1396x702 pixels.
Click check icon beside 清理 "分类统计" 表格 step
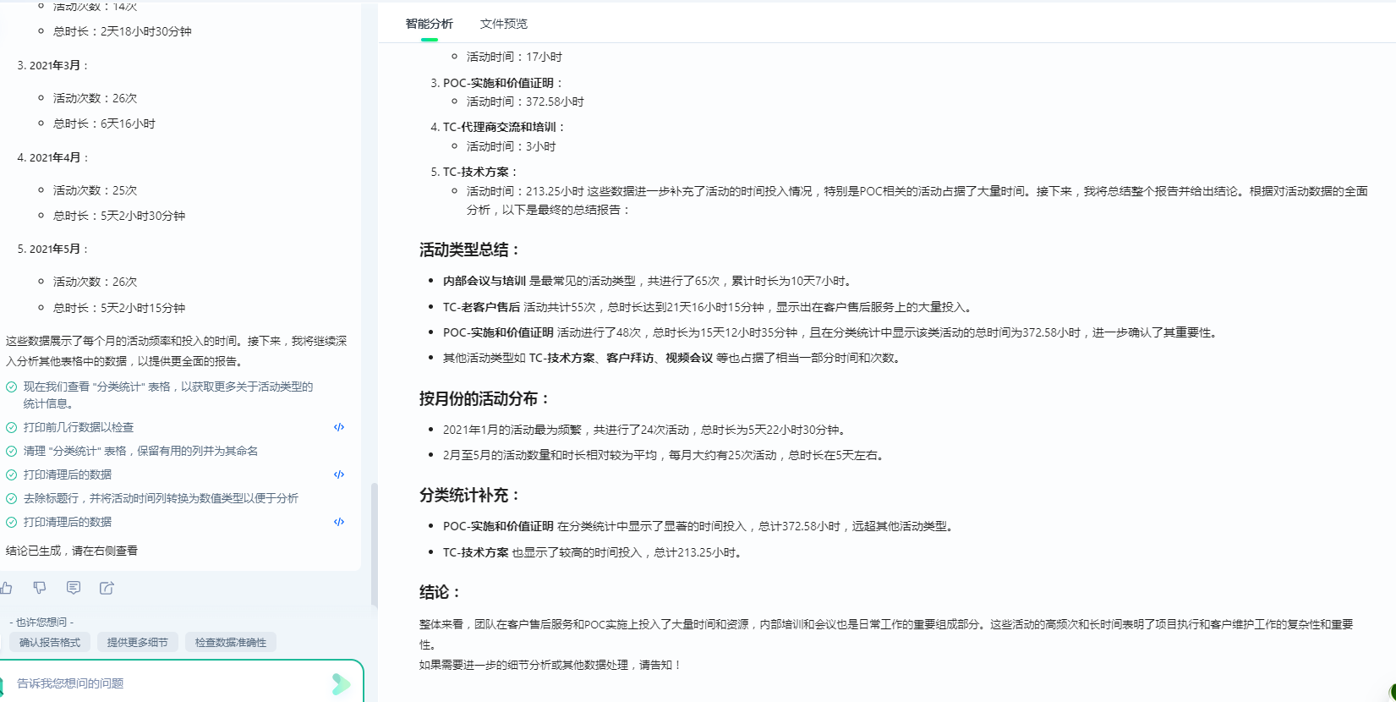pos(12,451)
